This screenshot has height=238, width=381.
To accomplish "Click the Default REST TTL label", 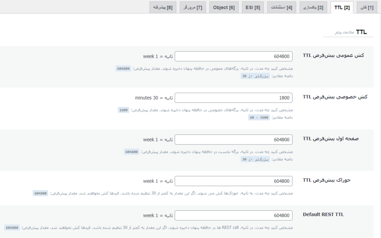I will pyautogui.click(x=323, y=215).
